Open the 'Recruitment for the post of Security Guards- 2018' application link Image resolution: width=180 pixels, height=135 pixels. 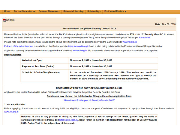coord(89,100)
